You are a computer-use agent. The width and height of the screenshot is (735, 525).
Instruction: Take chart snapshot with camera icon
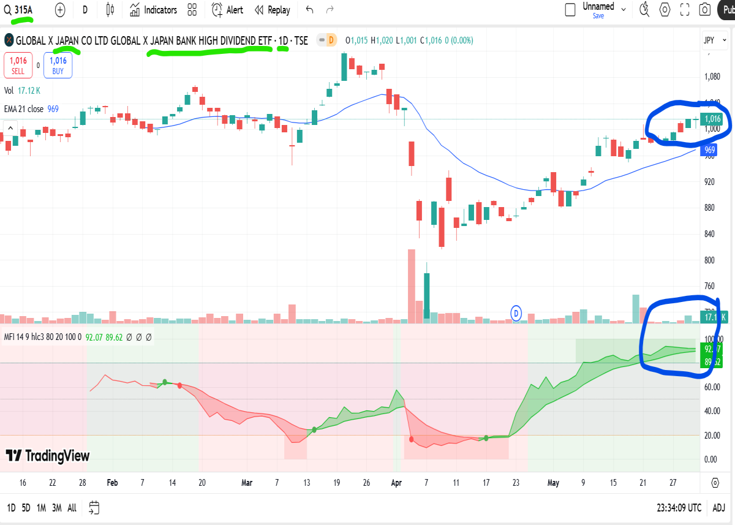click(x=705, y=9)
